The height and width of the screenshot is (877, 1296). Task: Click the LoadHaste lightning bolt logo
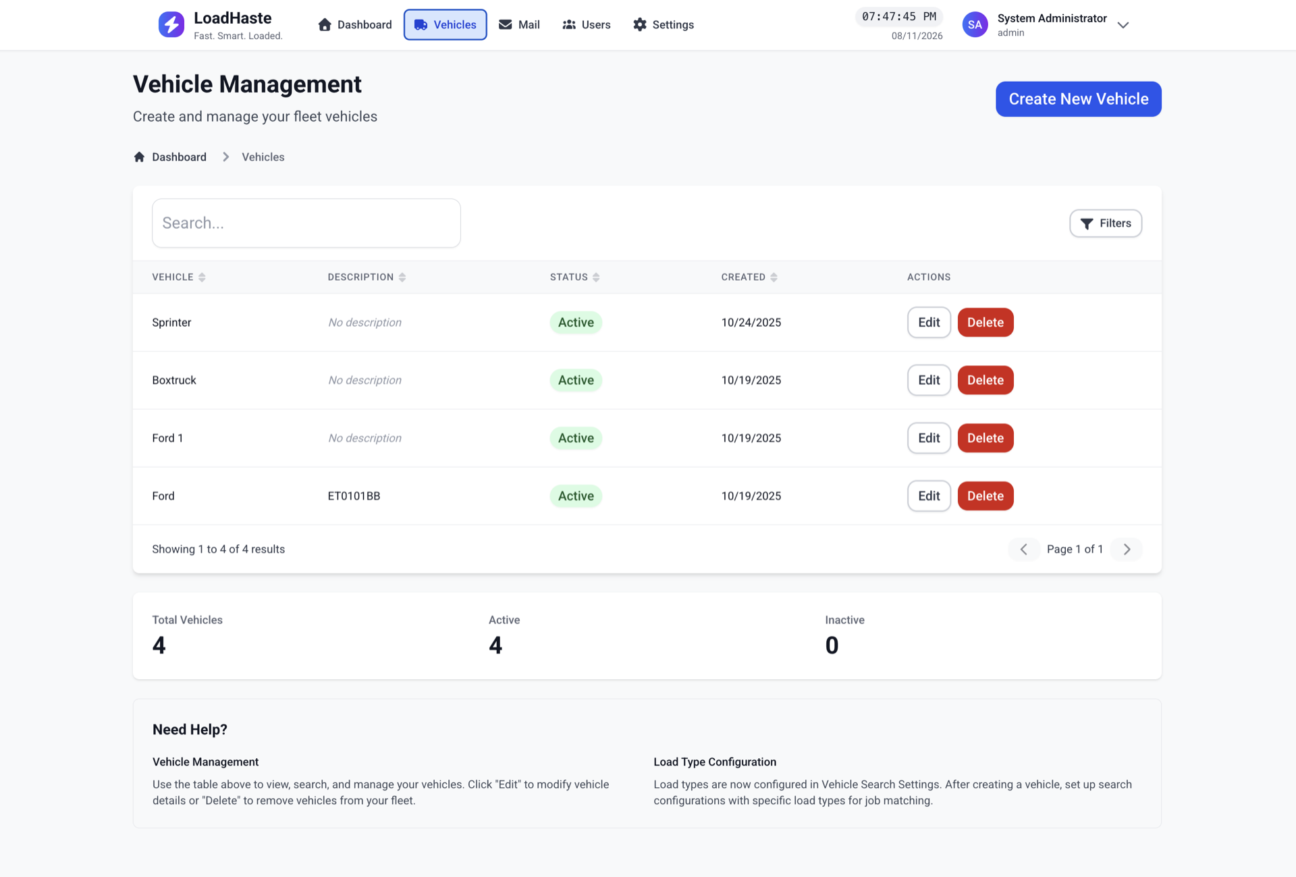[x=171, y=25]
